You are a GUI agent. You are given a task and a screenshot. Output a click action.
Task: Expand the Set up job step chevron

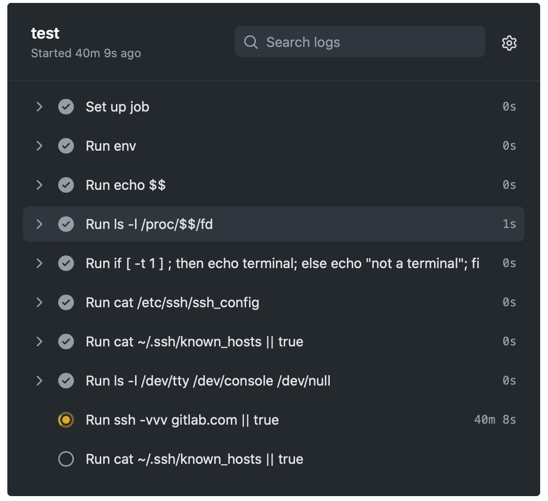click(39, 107)
